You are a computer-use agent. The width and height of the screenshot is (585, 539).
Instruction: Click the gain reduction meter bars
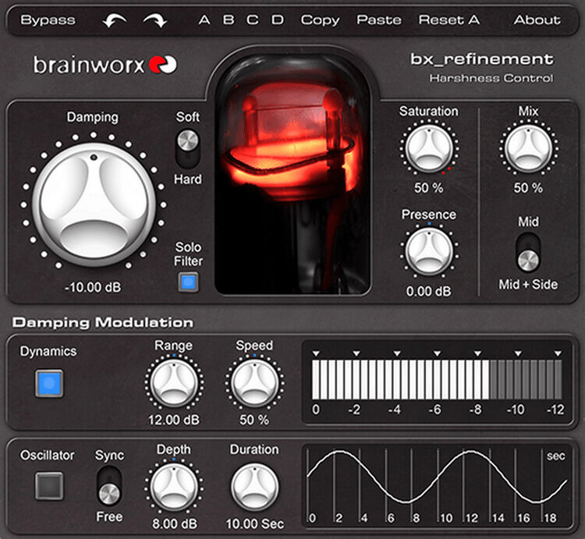(x=437, y=380)
